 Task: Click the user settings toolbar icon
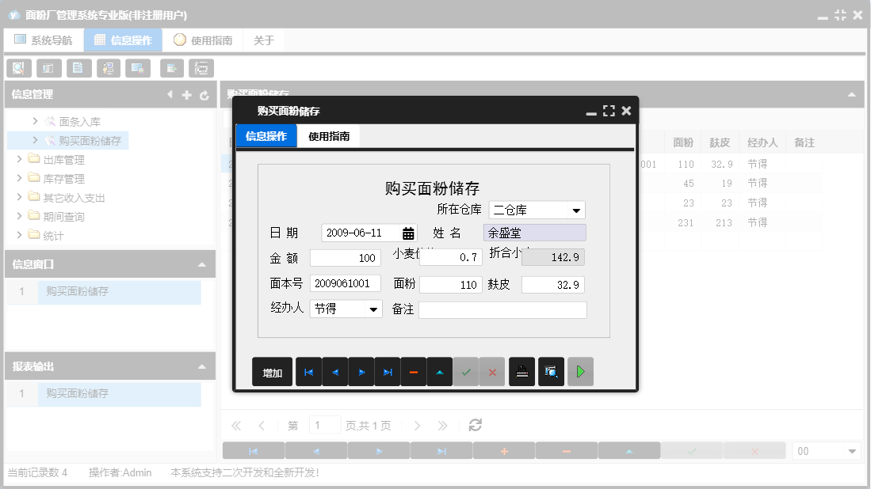click(109, 68)
